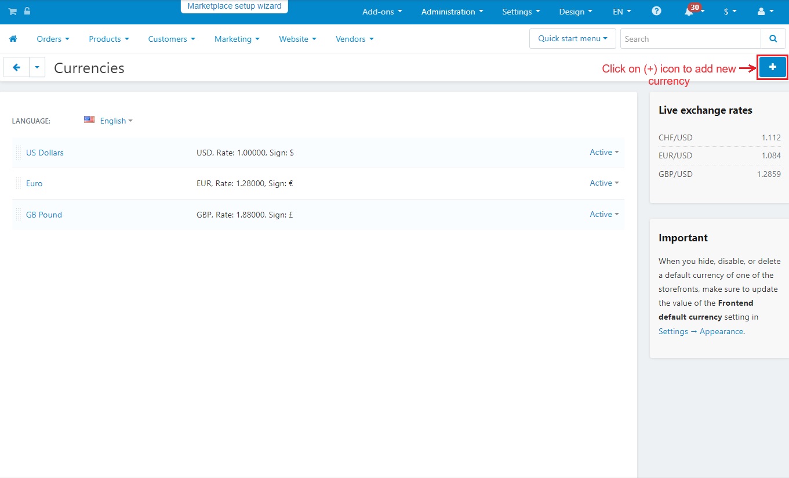Open the Add-ons menu

(382, 12)
